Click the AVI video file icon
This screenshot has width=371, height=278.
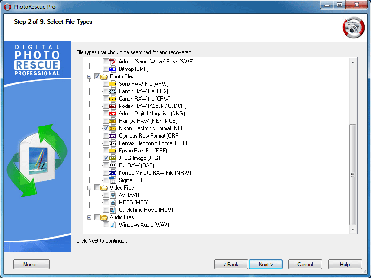coord(113,195)
